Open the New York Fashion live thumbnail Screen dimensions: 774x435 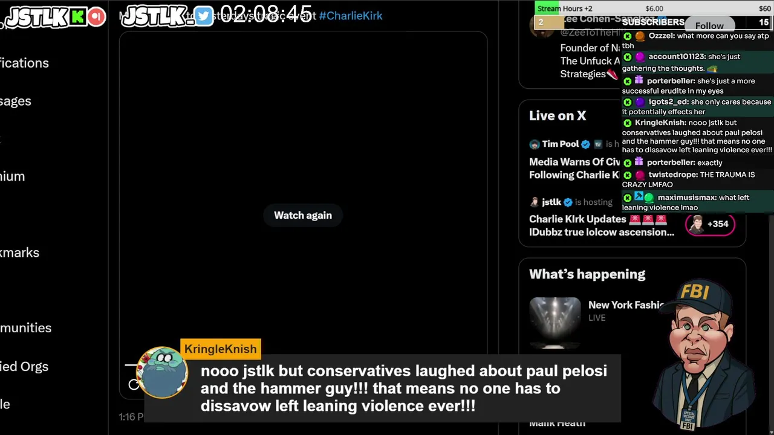[555, 323]
